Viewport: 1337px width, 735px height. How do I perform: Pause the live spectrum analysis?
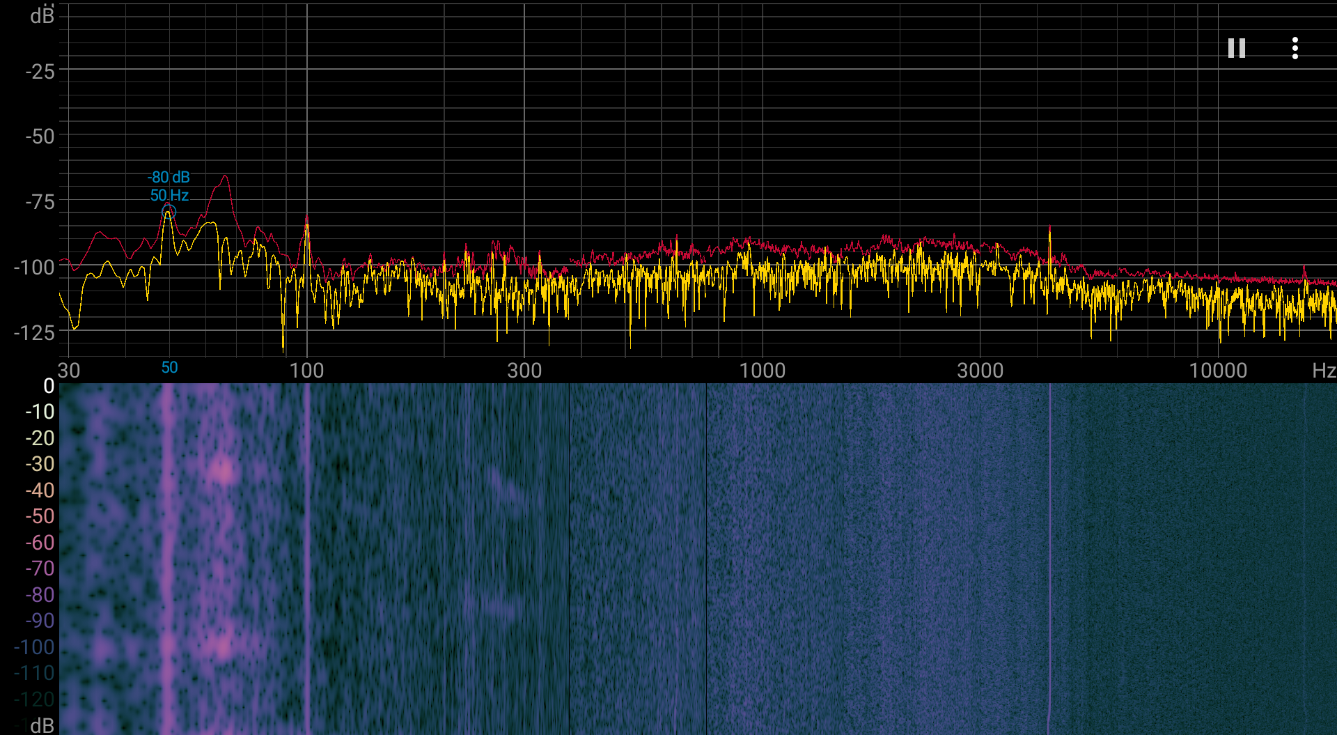(x=1236, y=48)
